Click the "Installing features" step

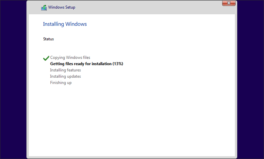click(65, 70)
